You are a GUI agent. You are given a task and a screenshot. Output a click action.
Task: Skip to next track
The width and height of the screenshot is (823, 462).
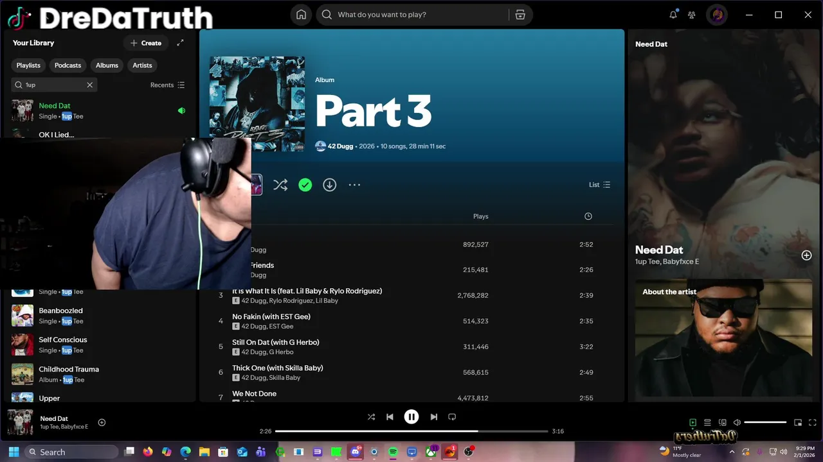point(433,417)
